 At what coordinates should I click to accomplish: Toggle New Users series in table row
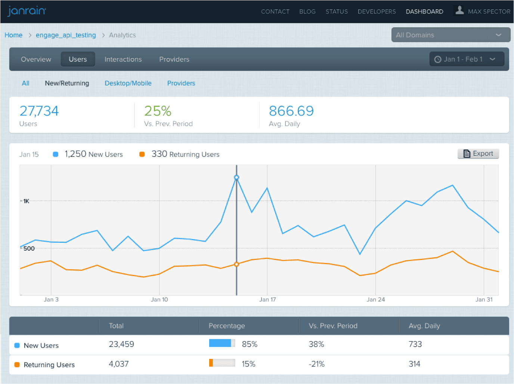[x=17, y=346]
